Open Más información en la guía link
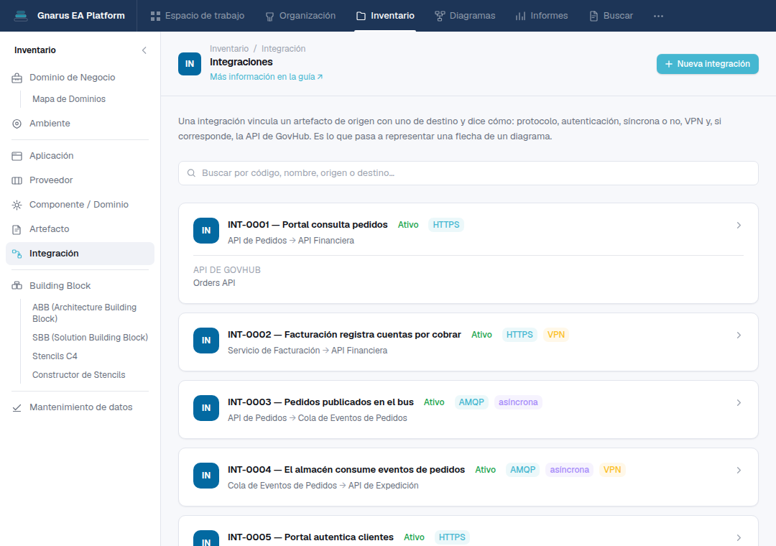 point(267,77)
